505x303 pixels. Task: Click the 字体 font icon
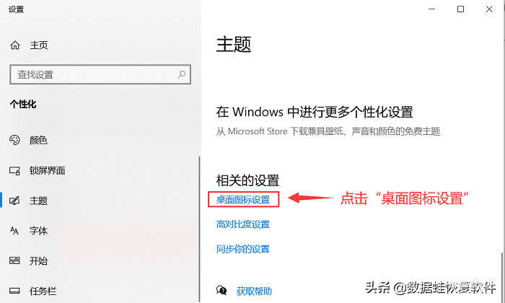14,231
